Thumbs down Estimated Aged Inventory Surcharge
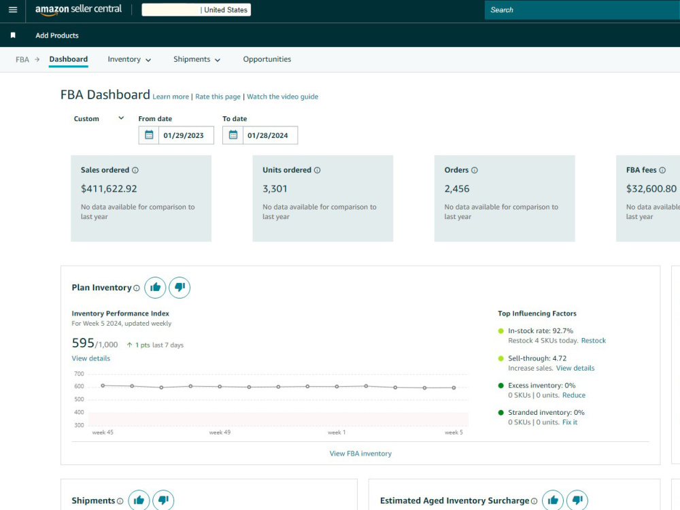Viewport: 680px width, 510px height. (x=577, y=500)
